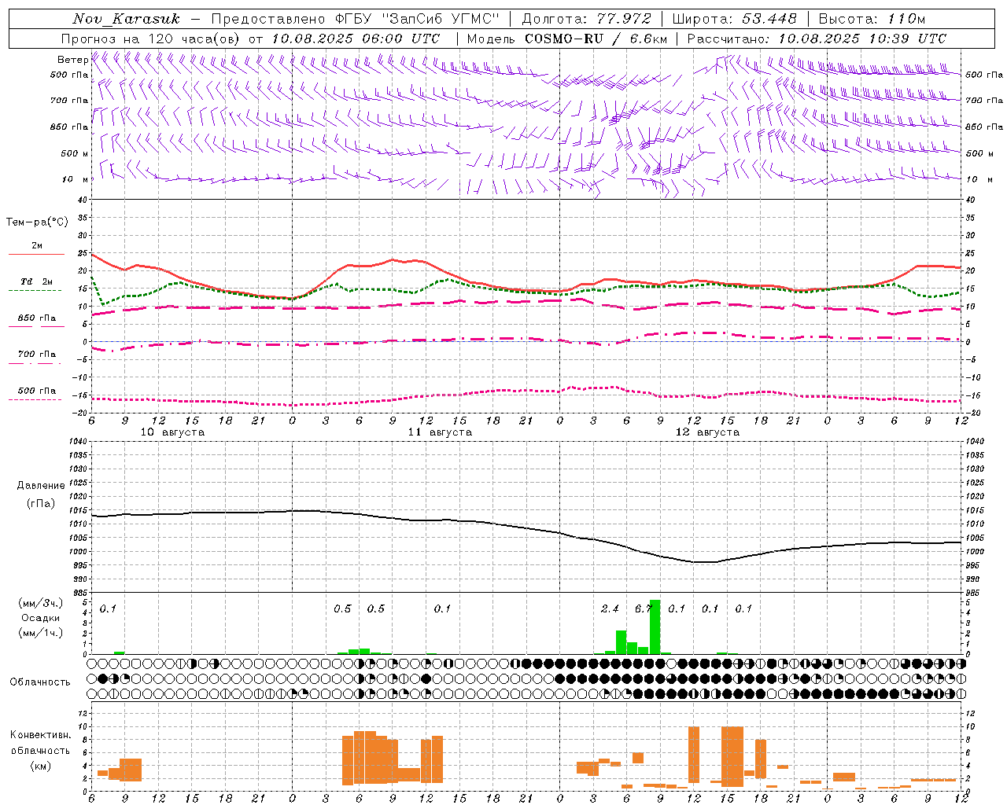This screenshot has height=805, width=1007.
Task: Click the 'Долгота: 77.972' header field
Action: pyautogui.click(x=586, y=19)
